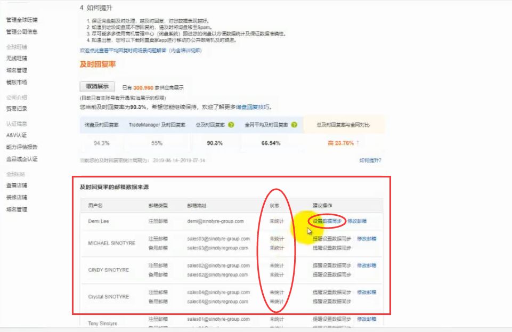Image resolution: width=512 pixels, height=332 pixels.
Task: Click 提醒设置数据同步 for sales01@sinotyre-group.com
Action: (332, 319)
